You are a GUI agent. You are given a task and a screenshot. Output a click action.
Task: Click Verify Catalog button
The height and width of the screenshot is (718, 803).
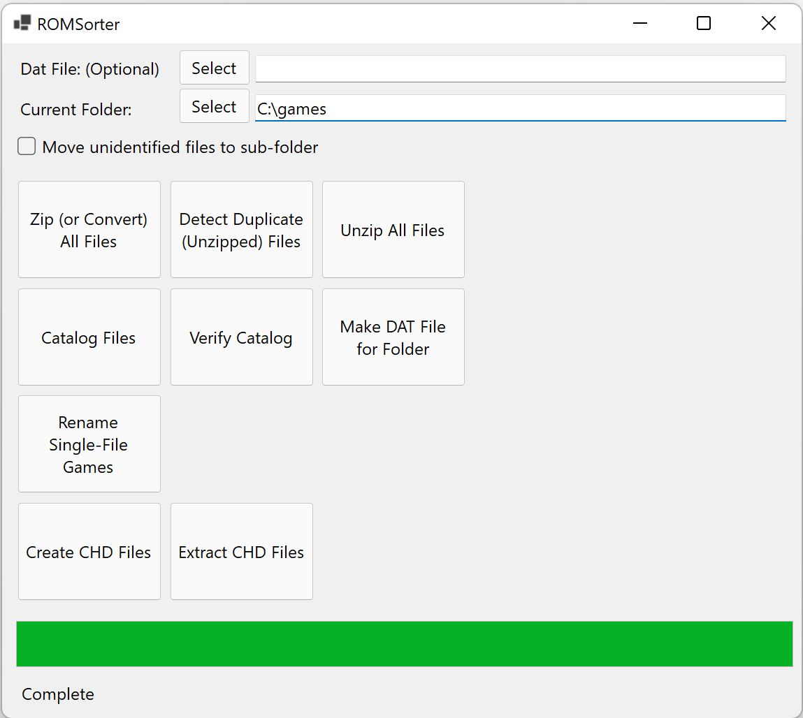[x=241, y=337]
